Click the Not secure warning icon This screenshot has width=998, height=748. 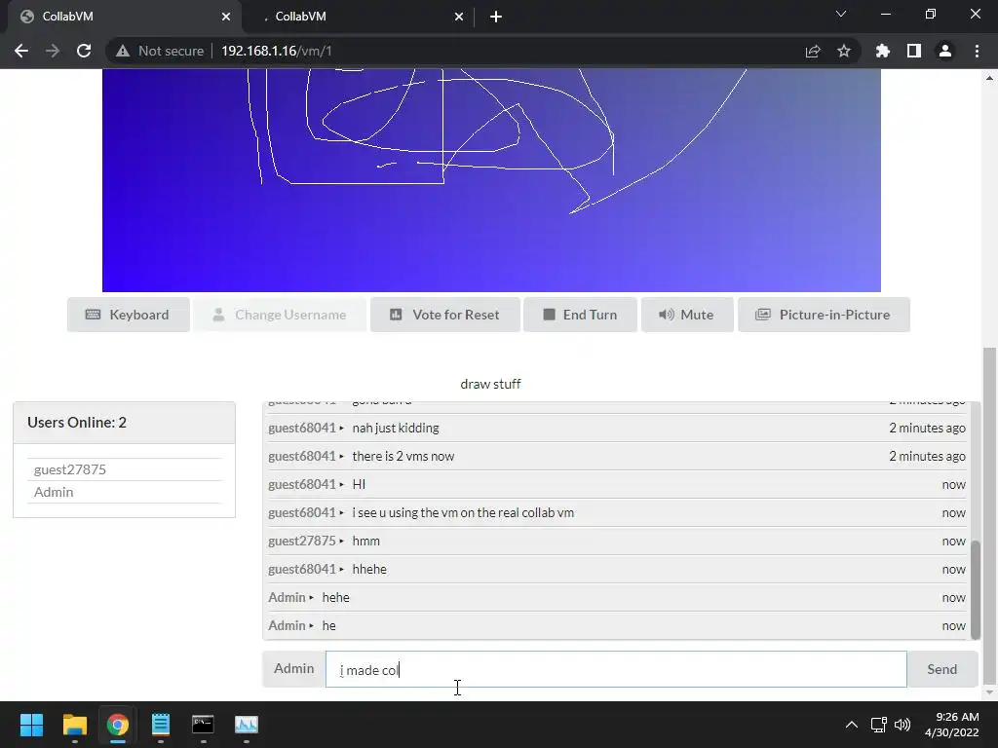click(x=123, y=51)
